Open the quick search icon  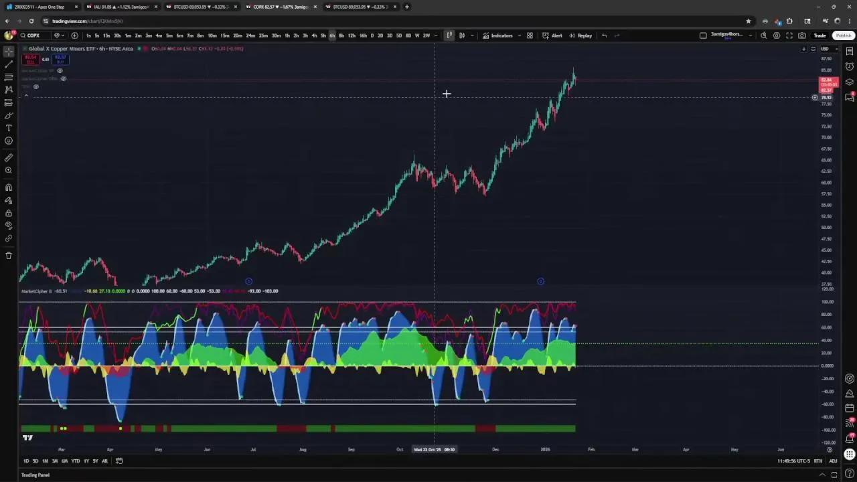coord(763,35)
